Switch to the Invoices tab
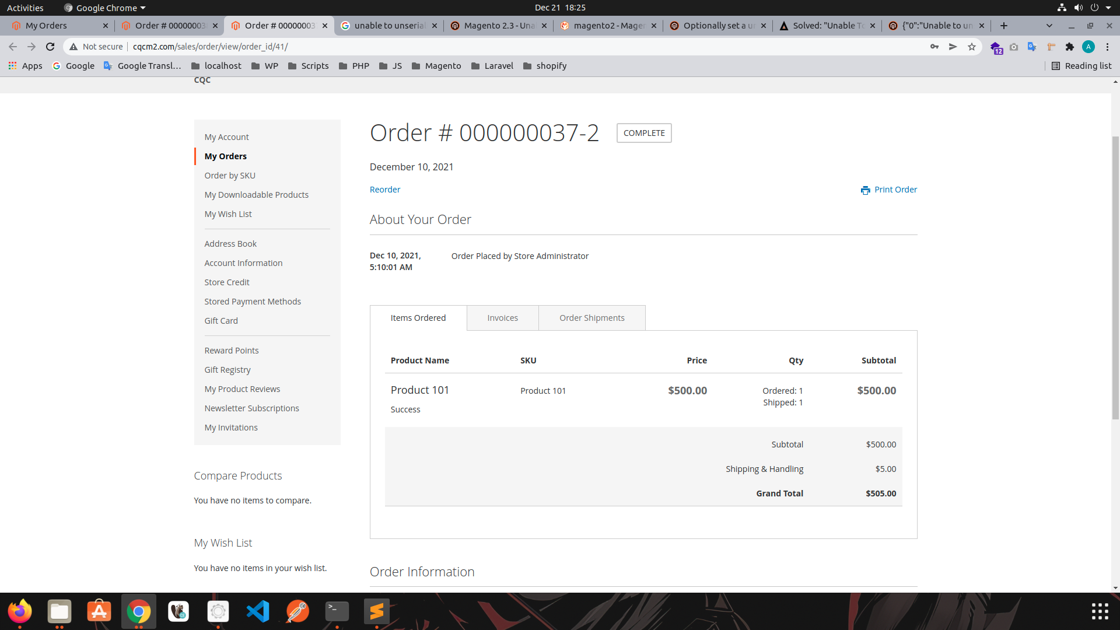This screenshot has height=630, width=1120. [x=502, y=318]
